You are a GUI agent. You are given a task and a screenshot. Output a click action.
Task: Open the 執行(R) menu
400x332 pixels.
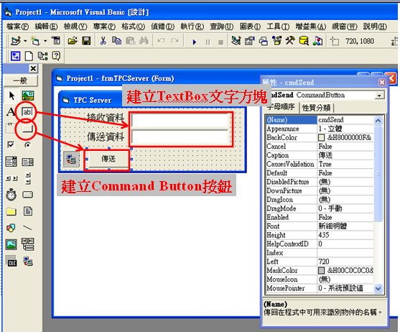coord(192,27)
